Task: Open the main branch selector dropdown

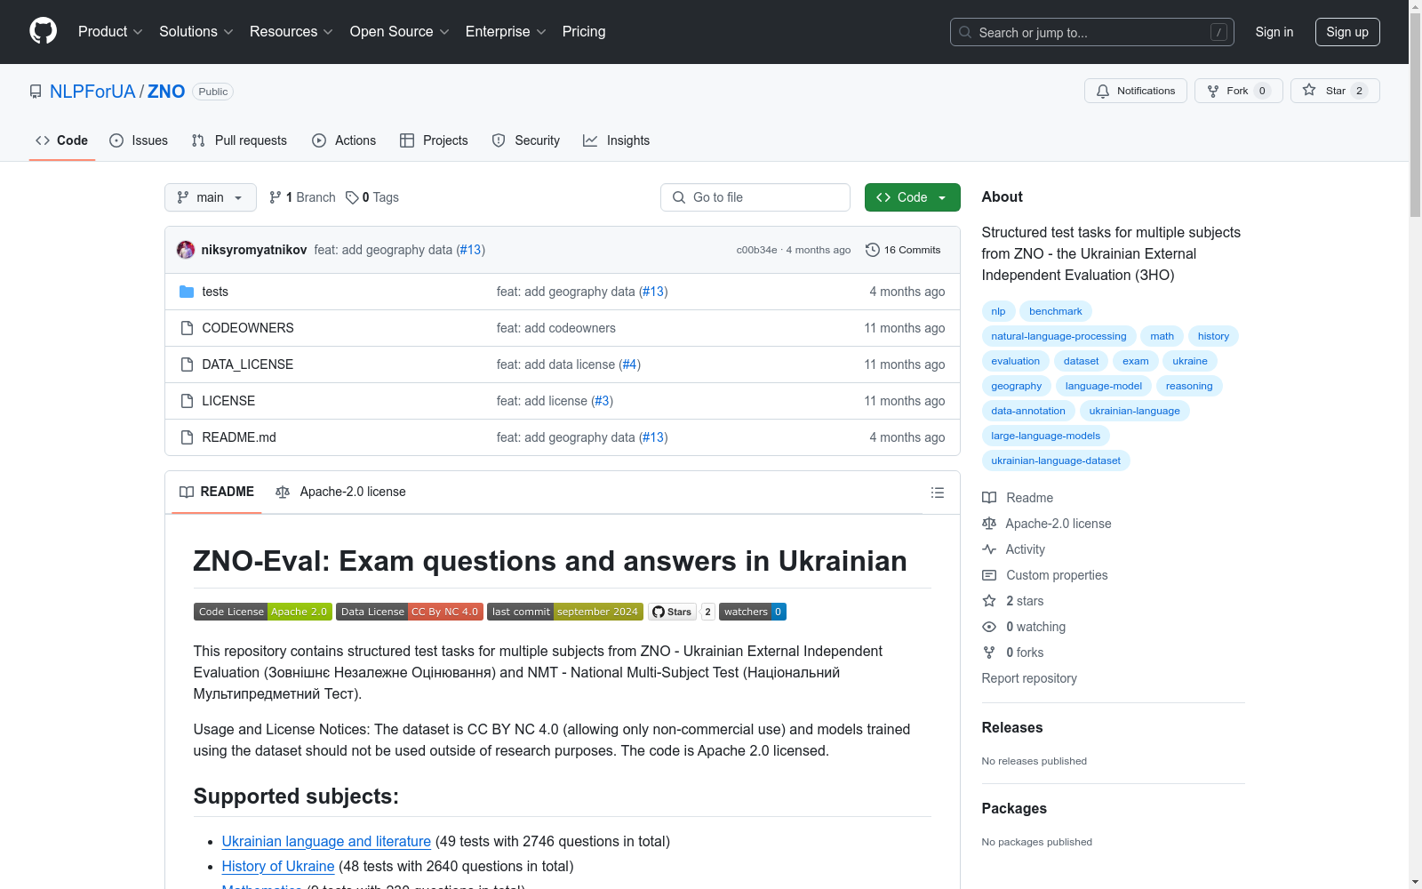Action: click(x=211, y=197)
